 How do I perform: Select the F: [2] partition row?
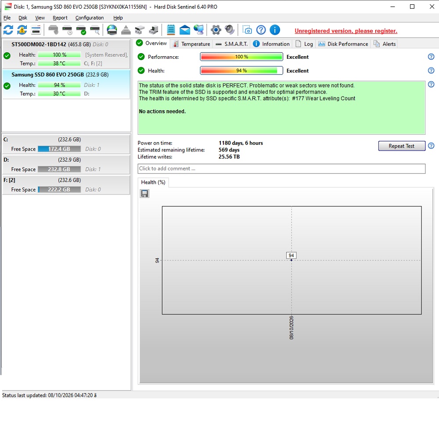click(66, 185)
